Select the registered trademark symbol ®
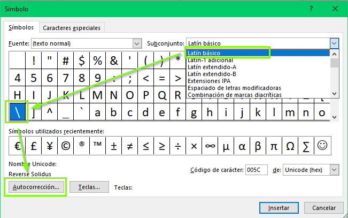The height and width of the screenshot is (218, 348). click(x=81, y=146)
